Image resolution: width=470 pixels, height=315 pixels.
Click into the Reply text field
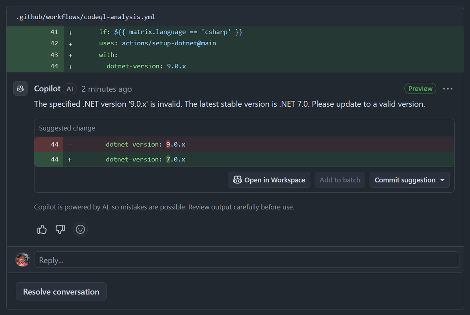point(246,260)
